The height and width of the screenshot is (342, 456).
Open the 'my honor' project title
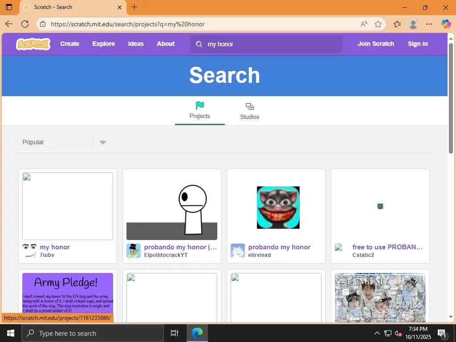pyautogui.click(x=55, y=247)
